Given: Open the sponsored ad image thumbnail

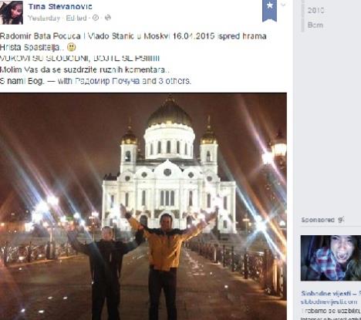Looking at the screenshot, I should (331, 258).
